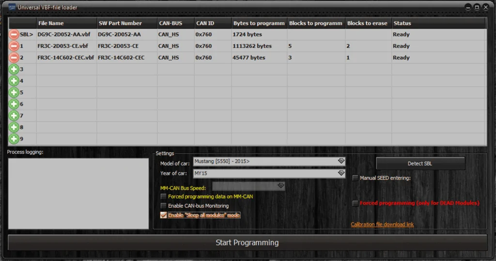This screenshot has height=261, width=496.
Task: Check Enable CAN-bus Monitoring
Action: point(163,206)
